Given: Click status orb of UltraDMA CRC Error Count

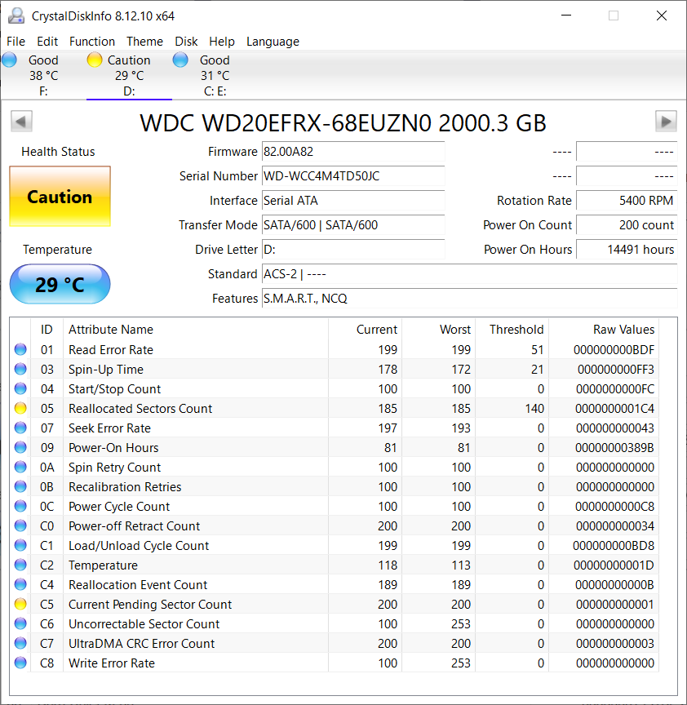Looking at the screenshot, I should point(20,643).
